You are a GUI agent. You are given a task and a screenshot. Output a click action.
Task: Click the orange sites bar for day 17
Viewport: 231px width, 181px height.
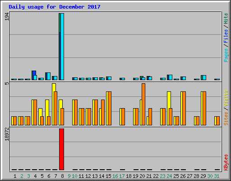tap(123, 117)
